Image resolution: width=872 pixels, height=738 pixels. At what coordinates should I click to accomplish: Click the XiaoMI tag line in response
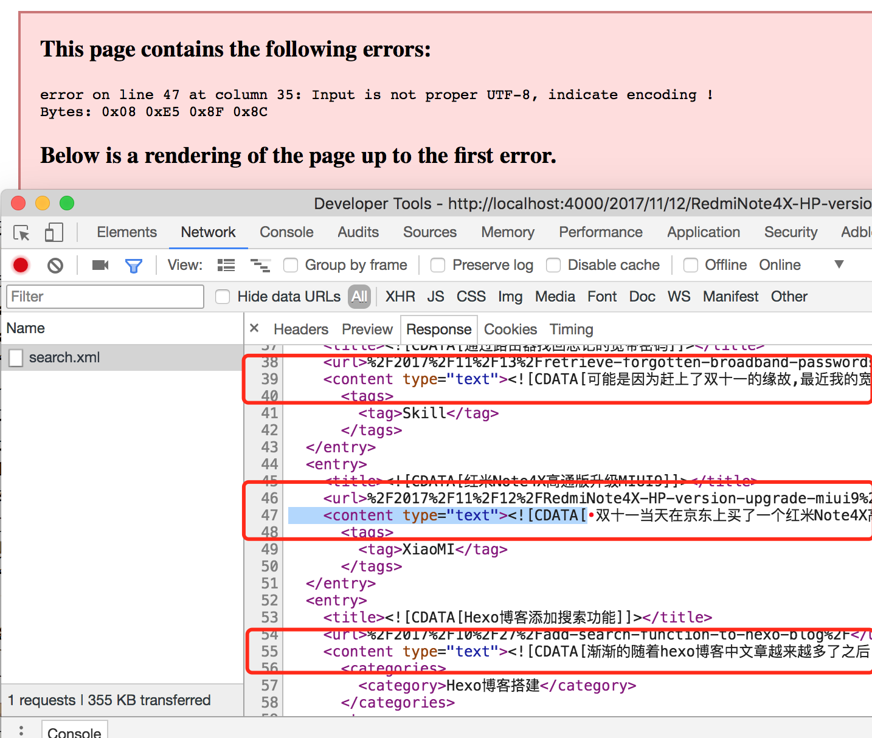click(x=432, y=550)
